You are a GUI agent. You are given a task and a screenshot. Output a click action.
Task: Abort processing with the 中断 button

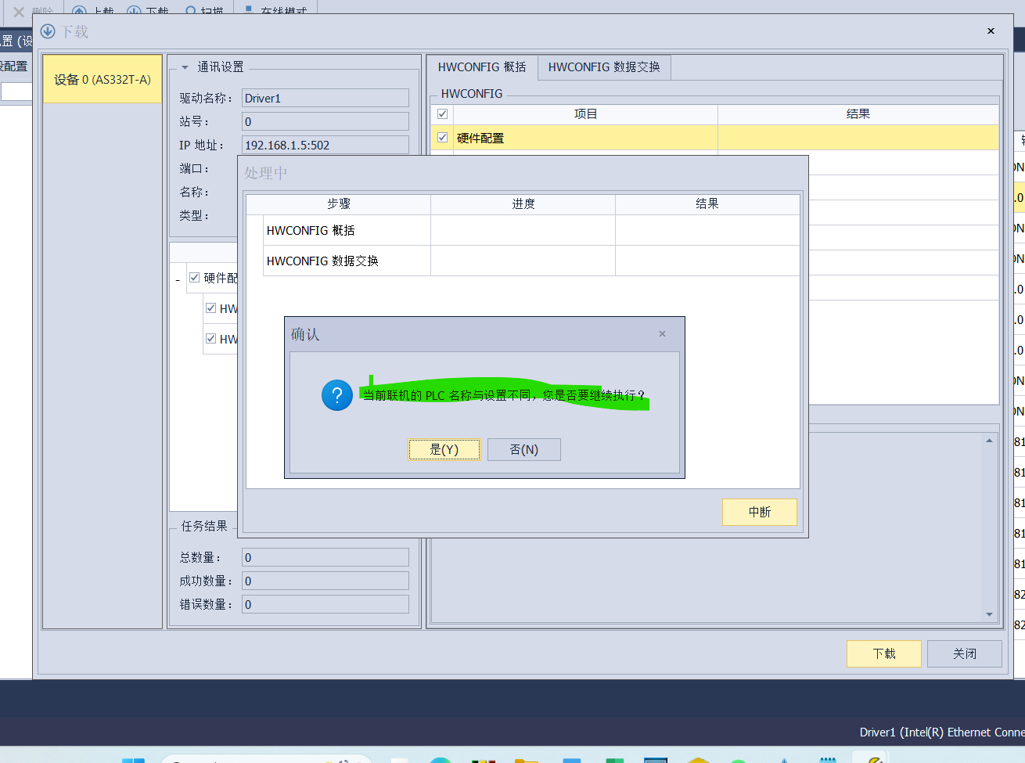pyautogui.click(x=759, y=512)
